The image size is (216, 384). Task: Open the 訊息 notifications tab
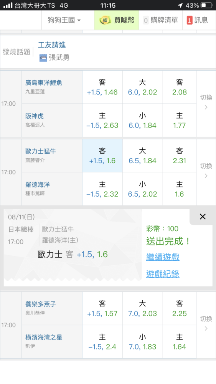[198, 20]
